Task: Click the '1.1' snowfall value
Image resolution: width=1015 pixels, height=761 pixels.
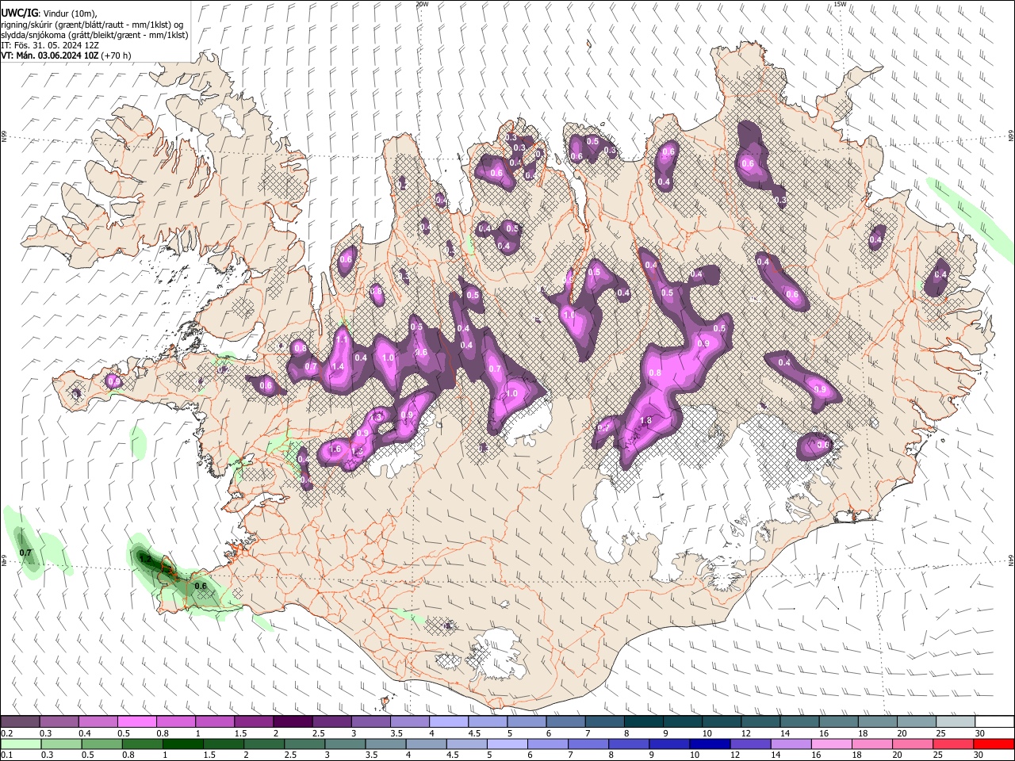Action: click(x=343, y=338)
